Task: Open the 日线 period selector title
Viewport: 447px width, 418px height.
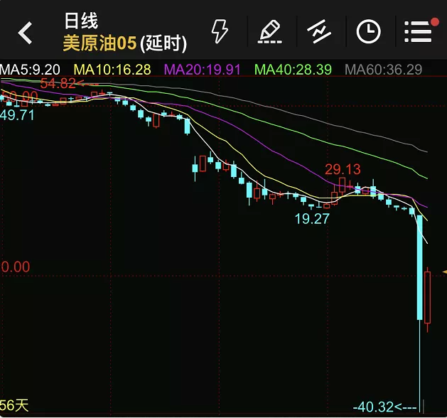Action: [x=81, y=21]
